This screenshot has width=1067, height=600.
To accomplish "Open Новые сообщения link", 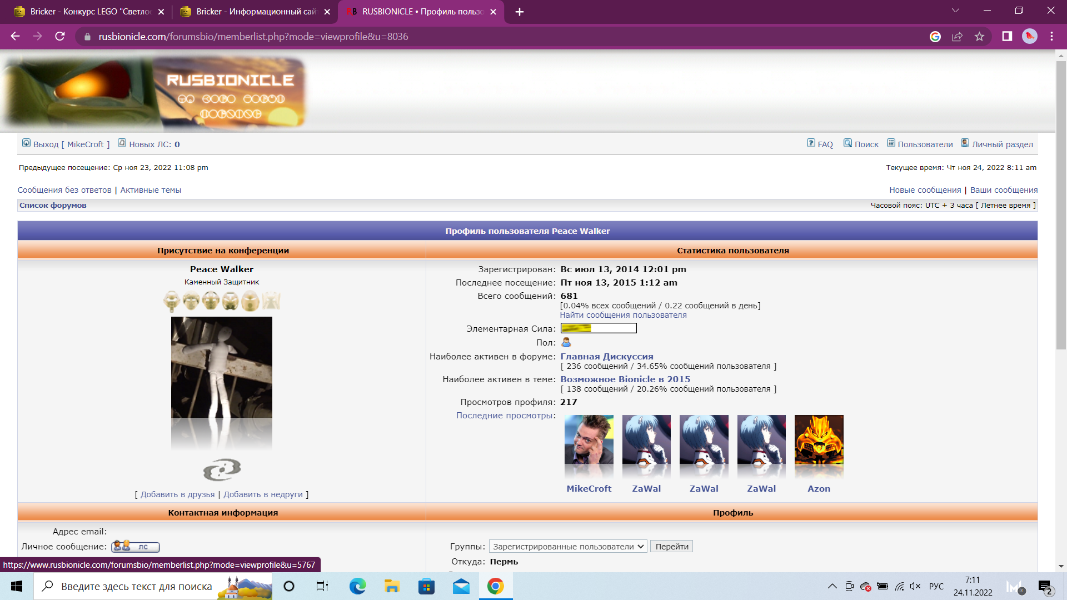I will [x=925, y=190].
